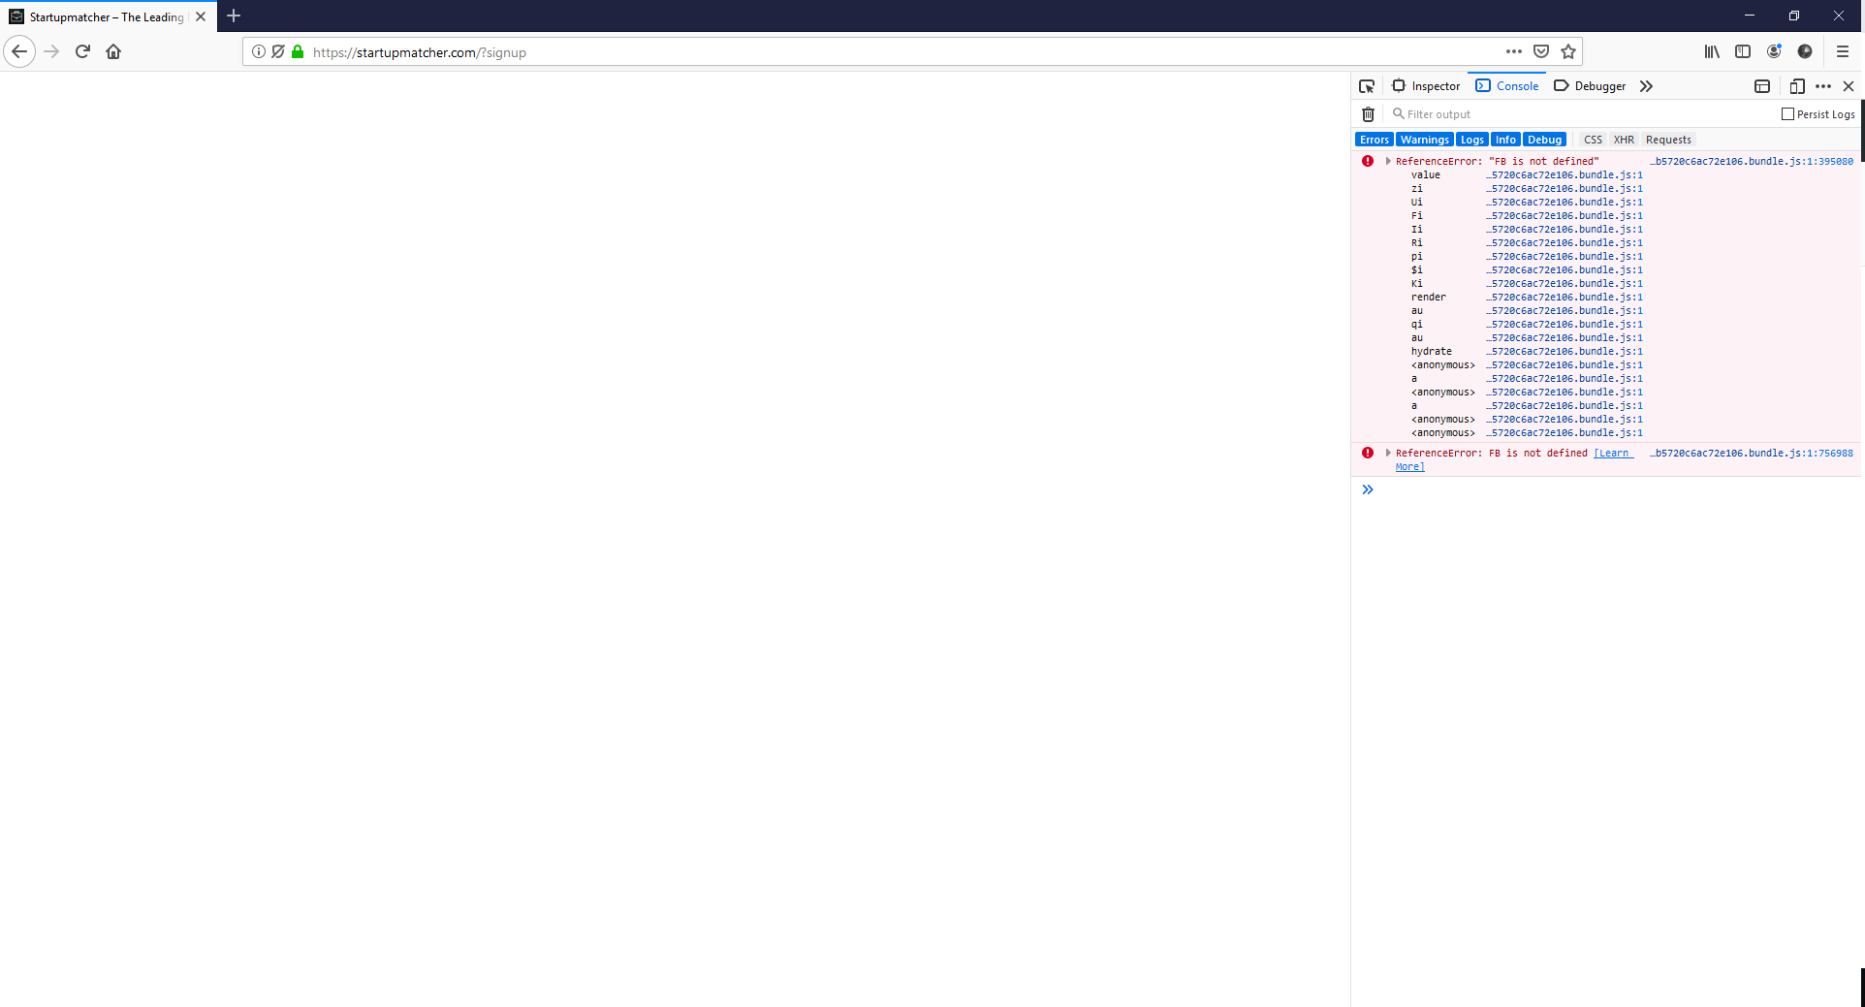The height and width of the screenshot is (1007, 1865).
Task: Toggle split console dock view
Action: 1763,86
